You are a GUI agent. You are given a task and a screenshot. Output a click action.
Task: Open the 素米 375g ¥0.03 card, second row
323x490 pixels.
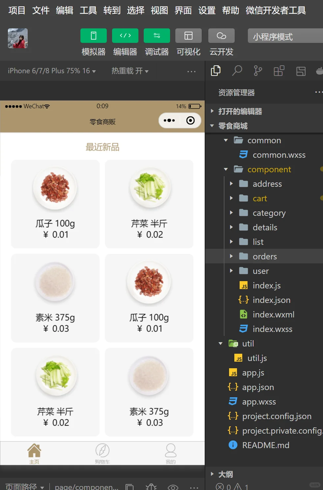tap(55, 298)
